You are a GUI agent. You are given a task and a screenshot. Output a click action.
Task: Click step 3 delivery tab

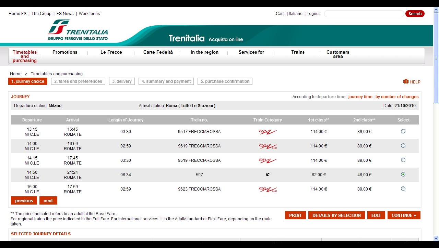coord(122,81)
